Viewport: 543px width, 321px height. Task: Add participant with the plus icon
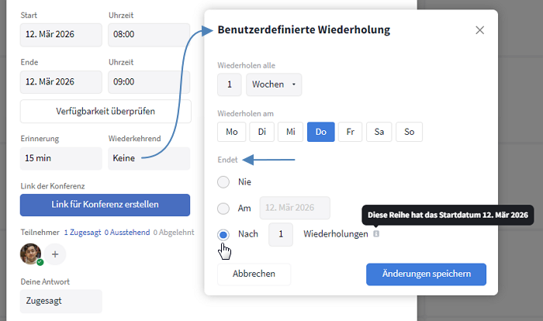[55, 254]
